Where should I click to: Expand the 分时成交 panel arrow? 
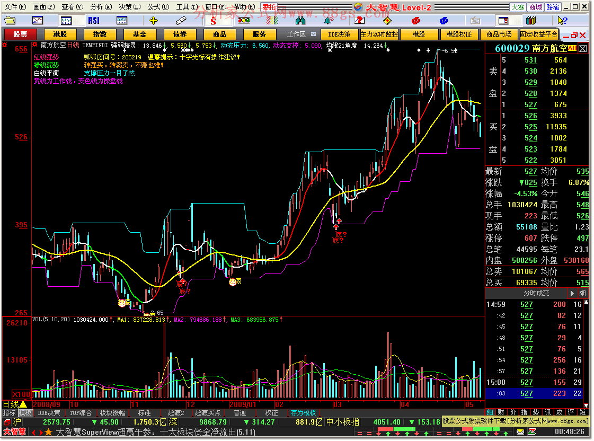point(572,293)
